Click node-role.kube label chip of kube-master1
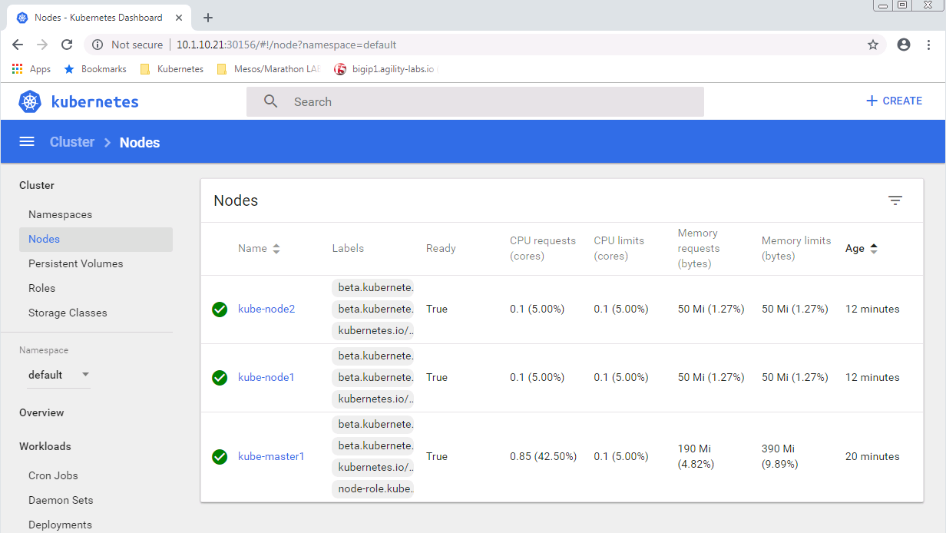Image resolution: width=946 pixels, height=533 pixels. 373,488
